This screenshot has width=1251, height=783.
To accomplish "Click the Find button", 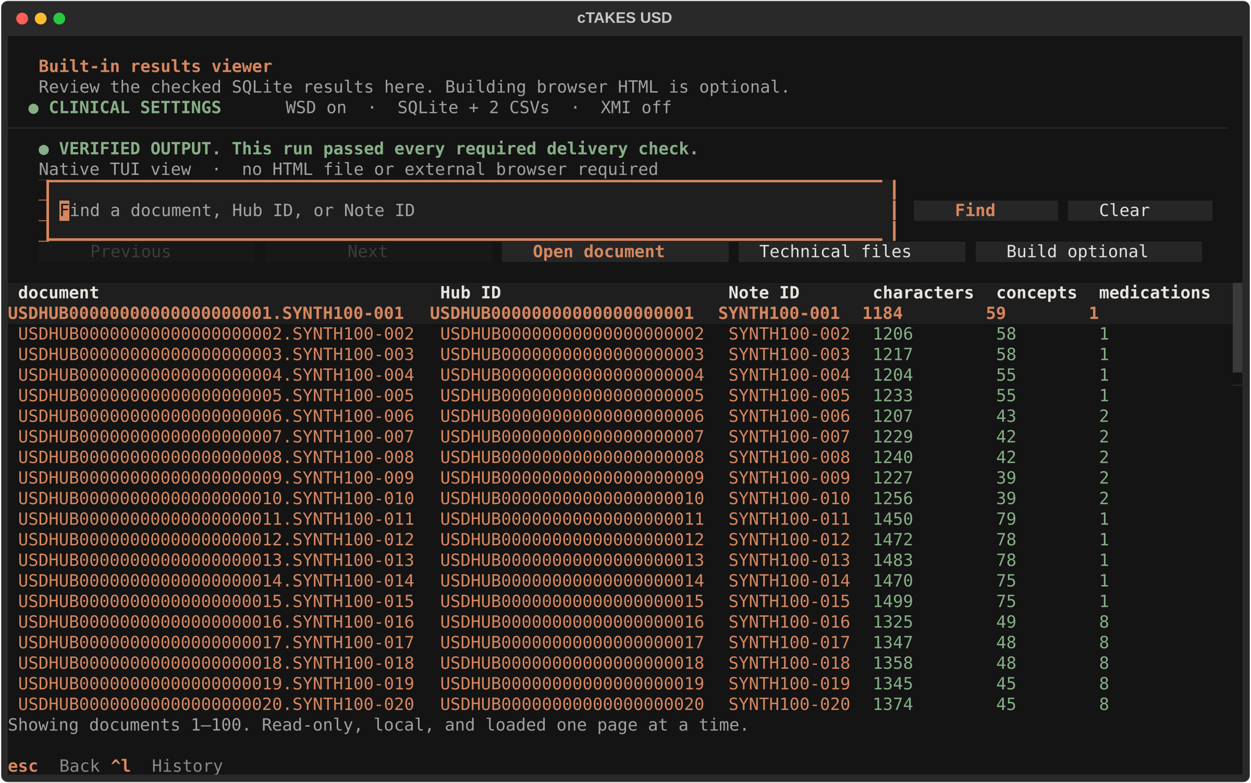I will tap(985, 210).
